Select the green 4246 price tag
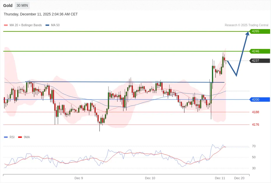Image resolution: width=271 pixels, height=183 pixels. (259, 51)
